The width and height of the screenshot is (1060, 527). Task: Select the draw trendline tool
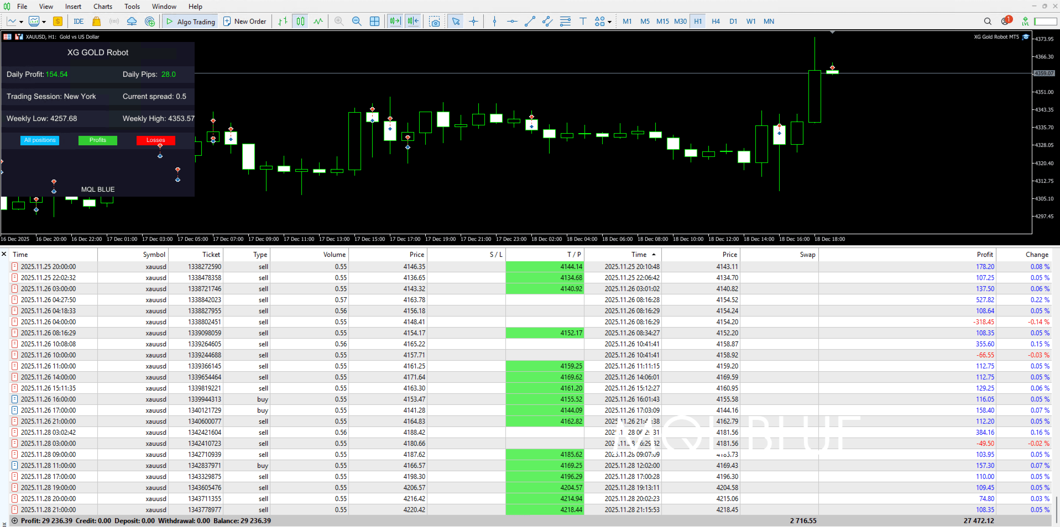[x=530, y=22]
